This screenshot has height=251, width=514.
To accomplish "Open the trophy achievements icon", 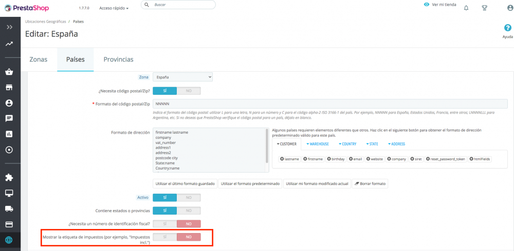I will pos(485,8).
